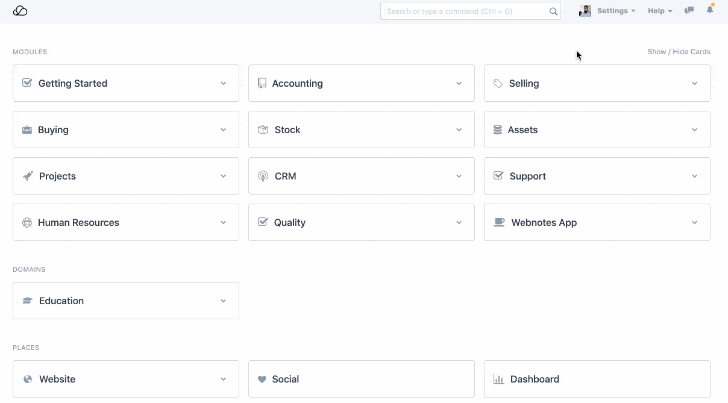Click the Accounting book icon
The height and width of the screenshot is (403, 728).
pos(262,83)
